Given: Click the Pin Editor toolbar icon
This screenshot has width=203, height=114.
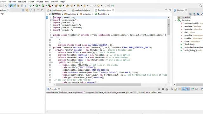Looking at the screenshot, I should [112, 6].
